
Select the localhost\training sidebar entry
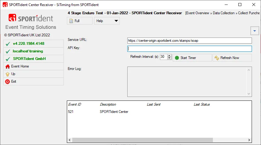[x=34, y=51]
